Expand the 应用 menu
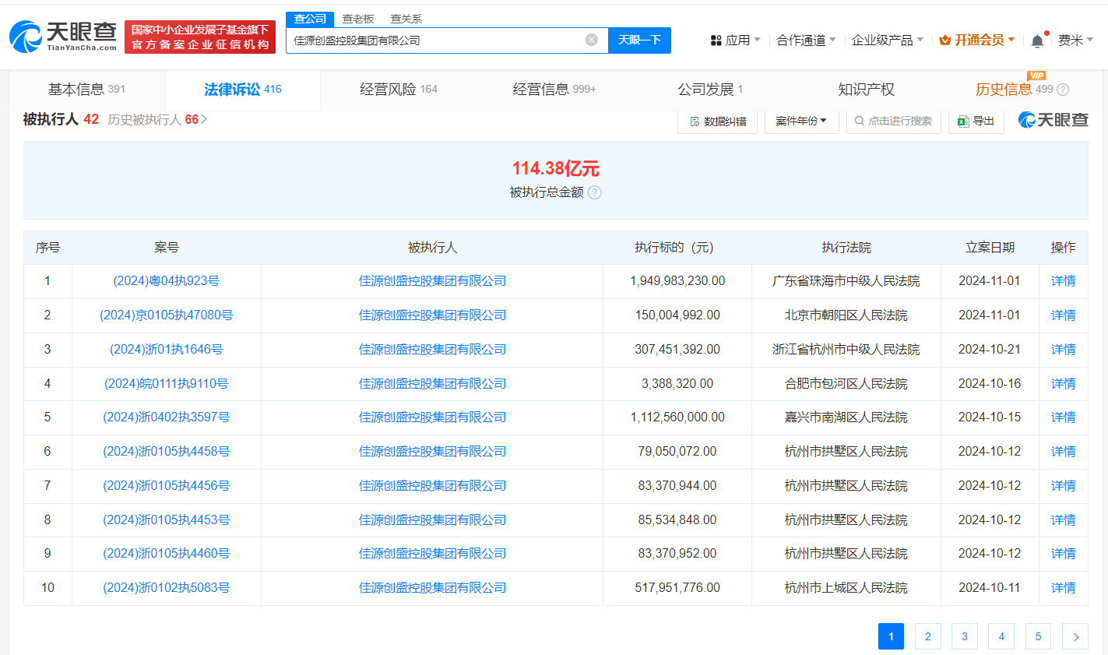This screenshot has height=655, width=1108. pyautogui.click(x=735, y=40)
